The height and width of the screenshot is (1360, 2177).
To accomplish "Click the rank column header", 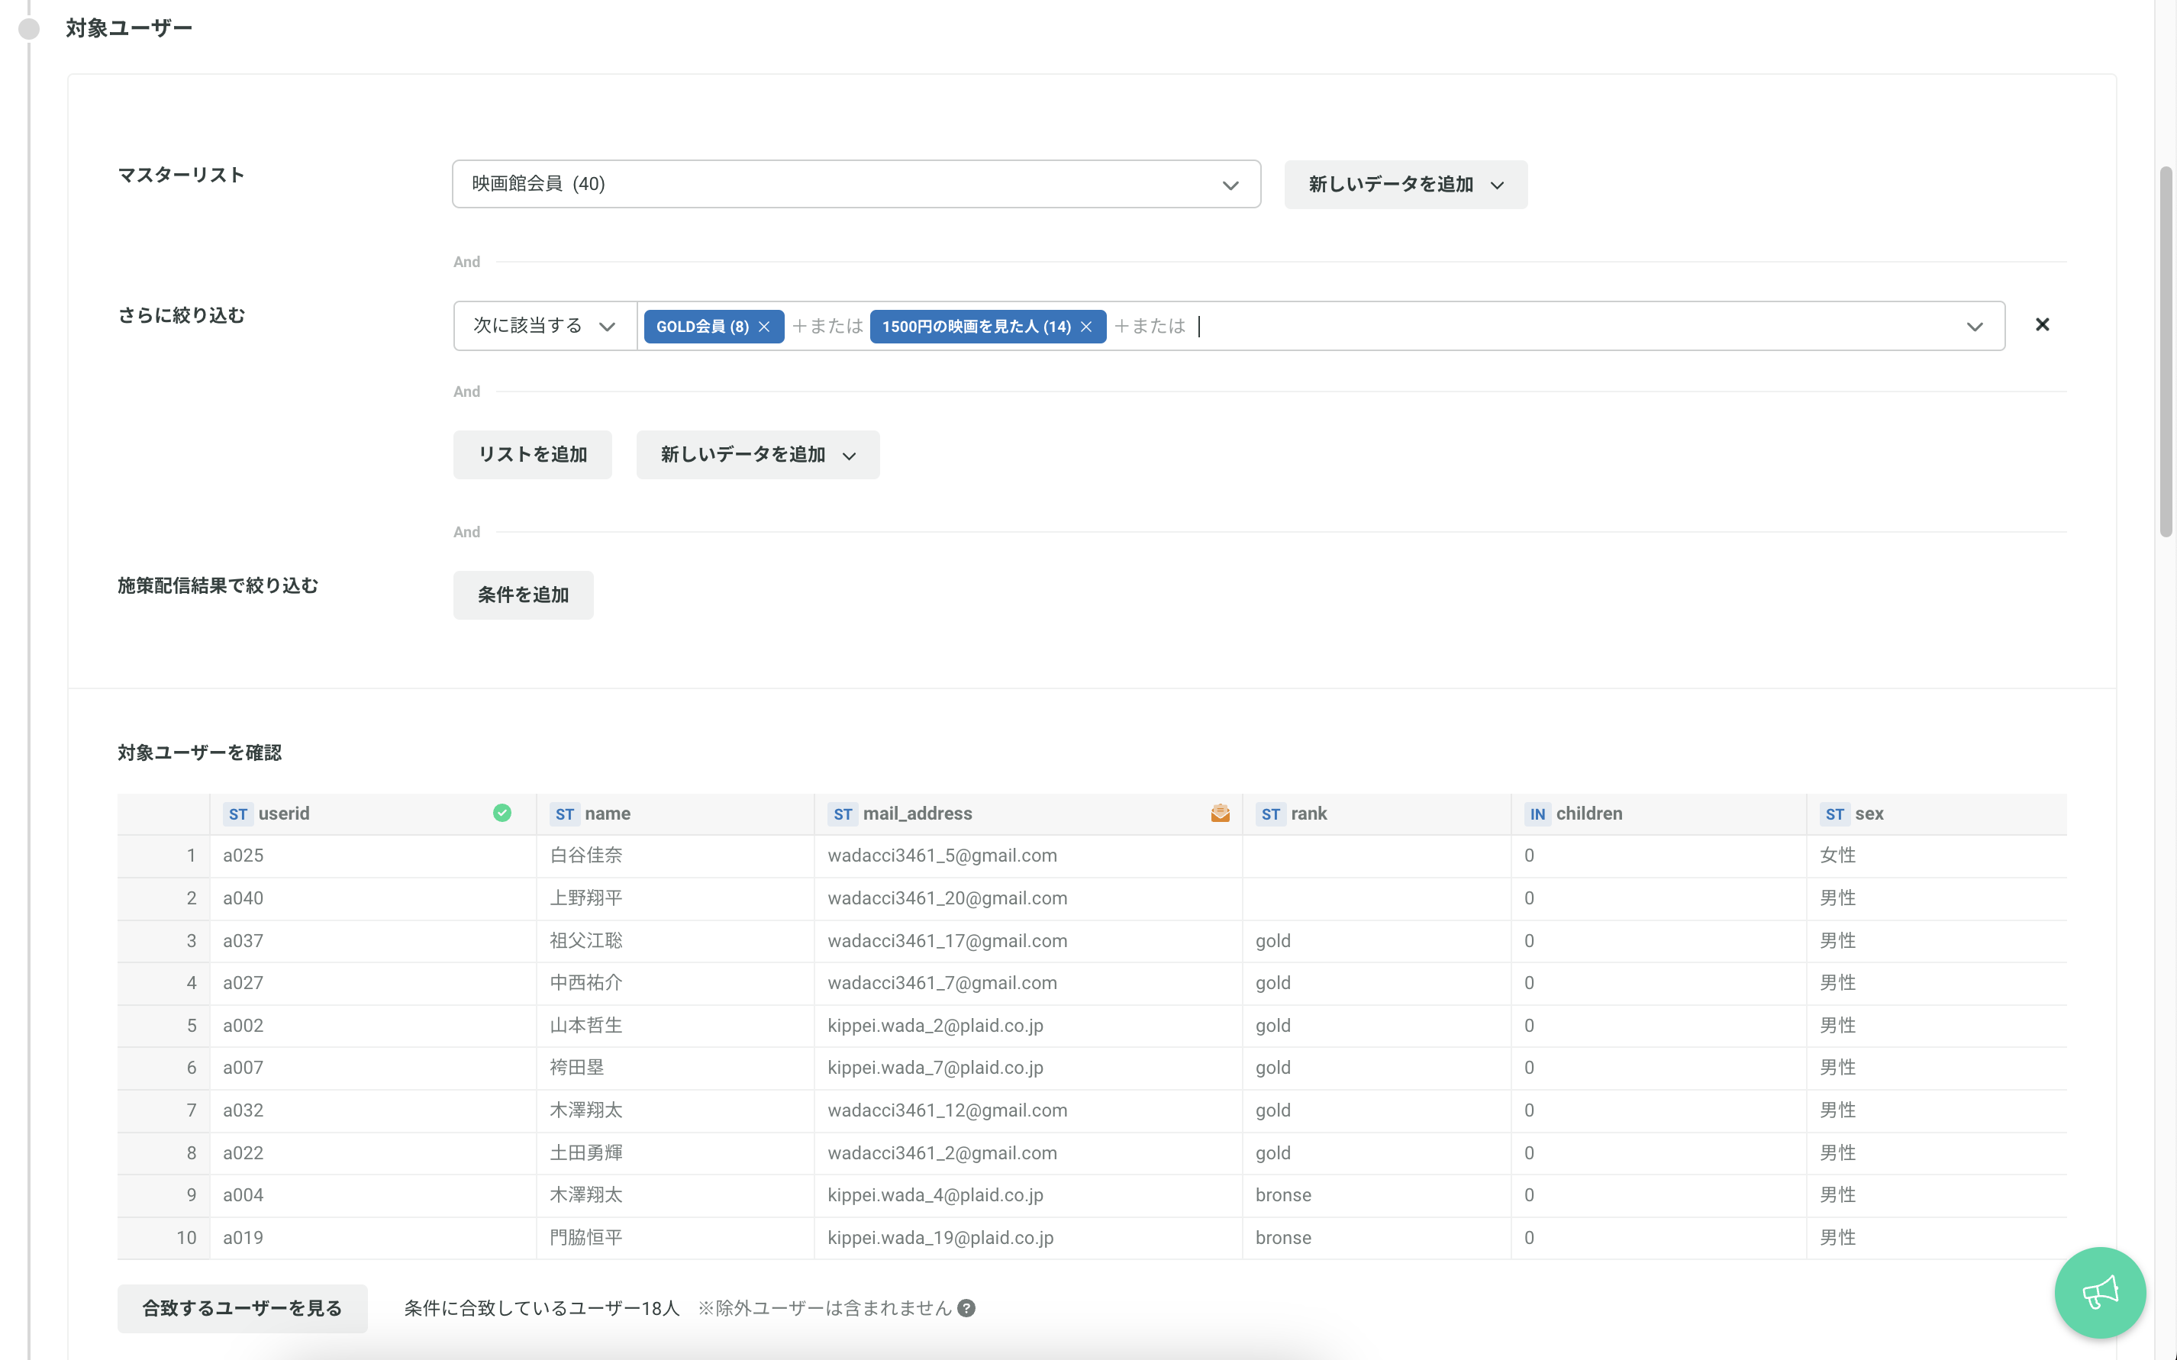I will (1376, 814).
